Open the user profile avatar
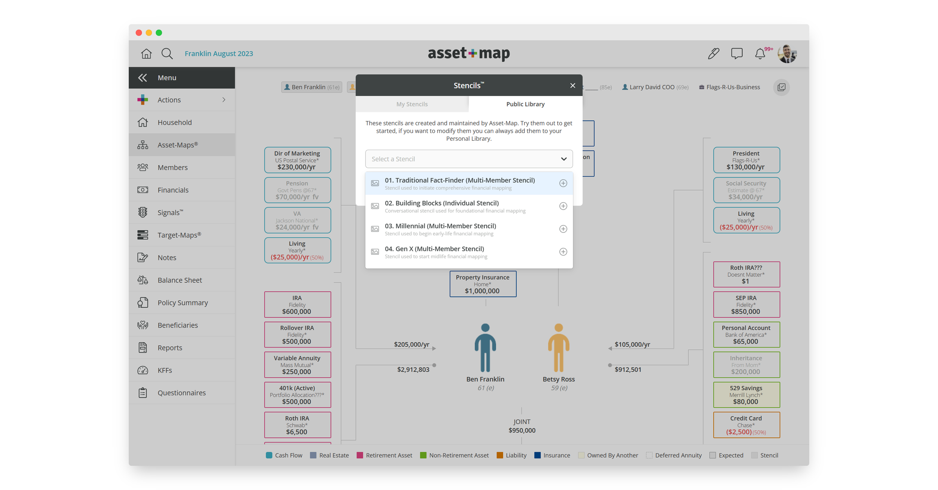The height and width of the screenshot is (490, 938). pyautogui.click(x=787, y=54)
